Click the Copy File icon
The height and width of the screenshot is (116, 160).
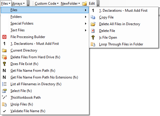click(93, 17)
